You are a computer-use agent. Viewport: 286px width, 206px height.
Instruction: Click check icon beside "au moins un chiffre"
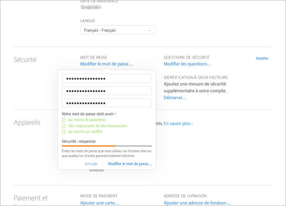click(64, 132)
